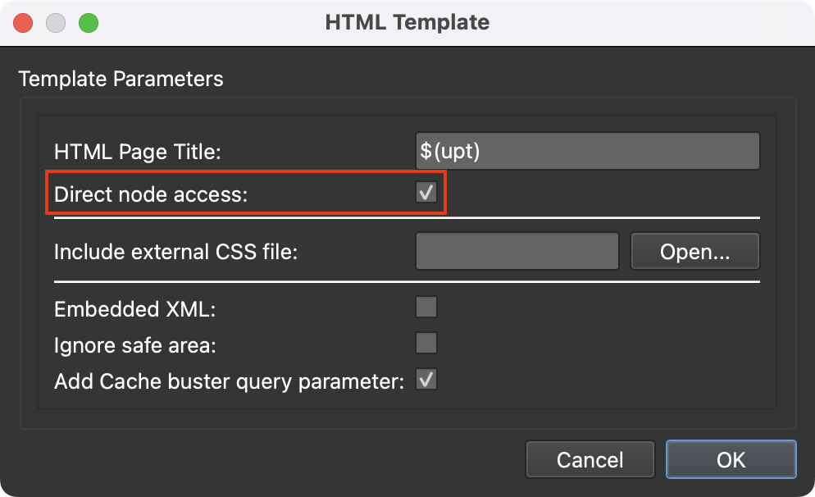Close the dialog with the red button
815x497 pixels.
(23, 22)
